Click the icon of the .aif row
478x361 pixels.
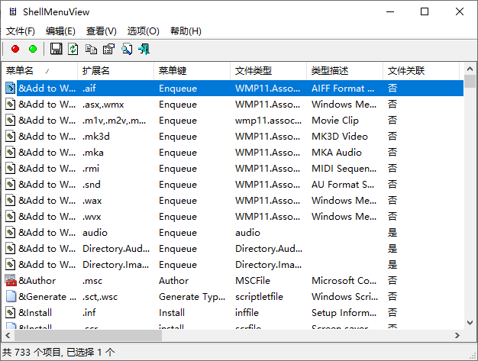coord(11,88)
